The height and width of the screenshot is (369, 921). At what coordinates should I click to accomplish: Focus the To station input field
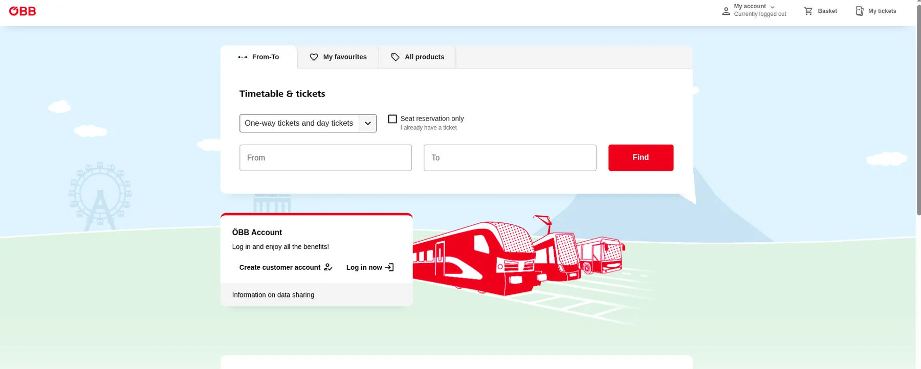[510, 157]
